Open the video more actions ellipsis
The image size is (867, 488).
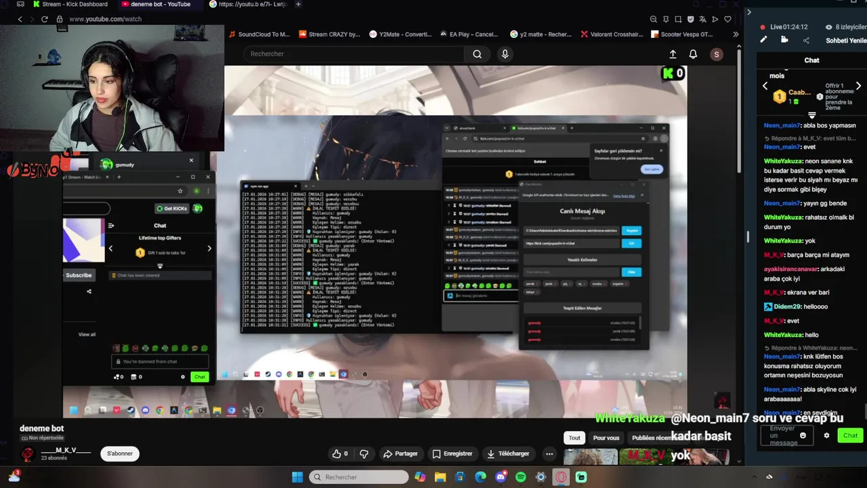coord(549,453)
